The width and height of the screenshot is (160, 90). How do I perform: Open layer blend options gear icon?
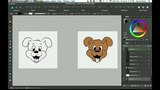(148, 46)
